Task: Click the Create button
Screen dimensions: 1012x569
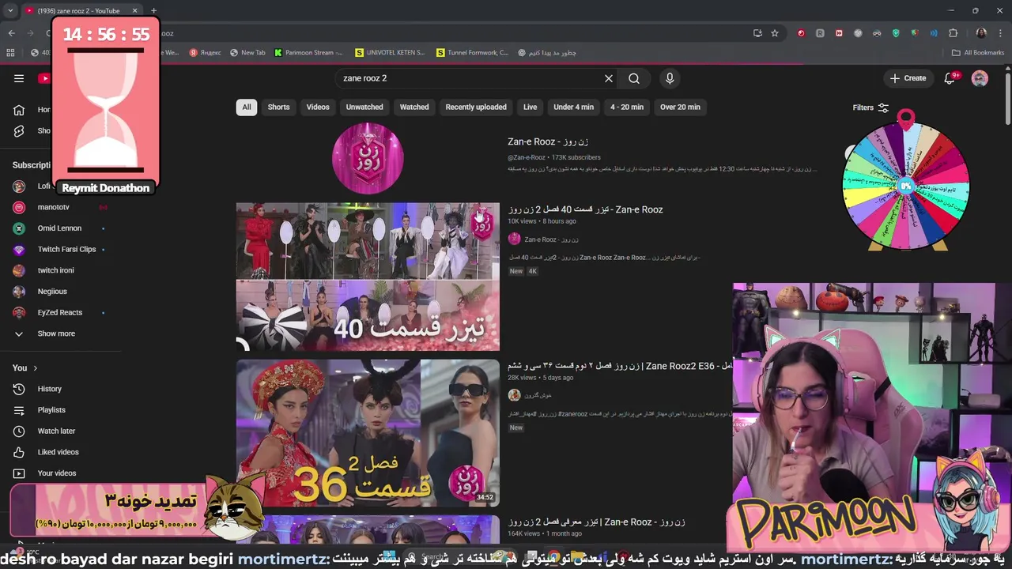Action: 908,78
